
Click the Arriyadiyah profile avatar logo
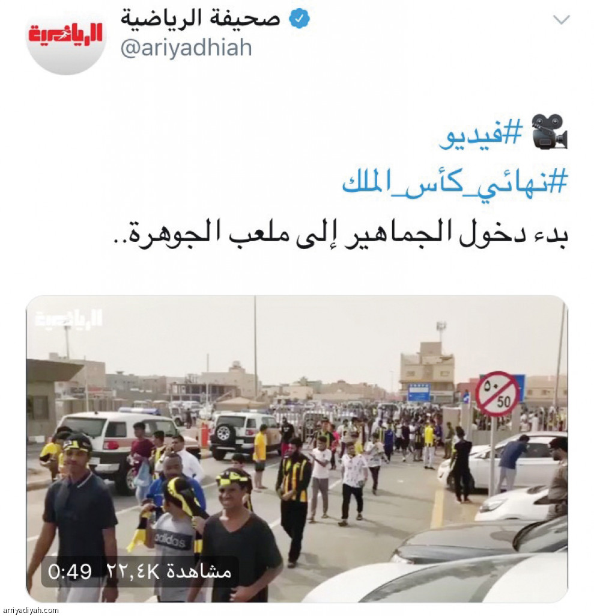tap(65, 38)
